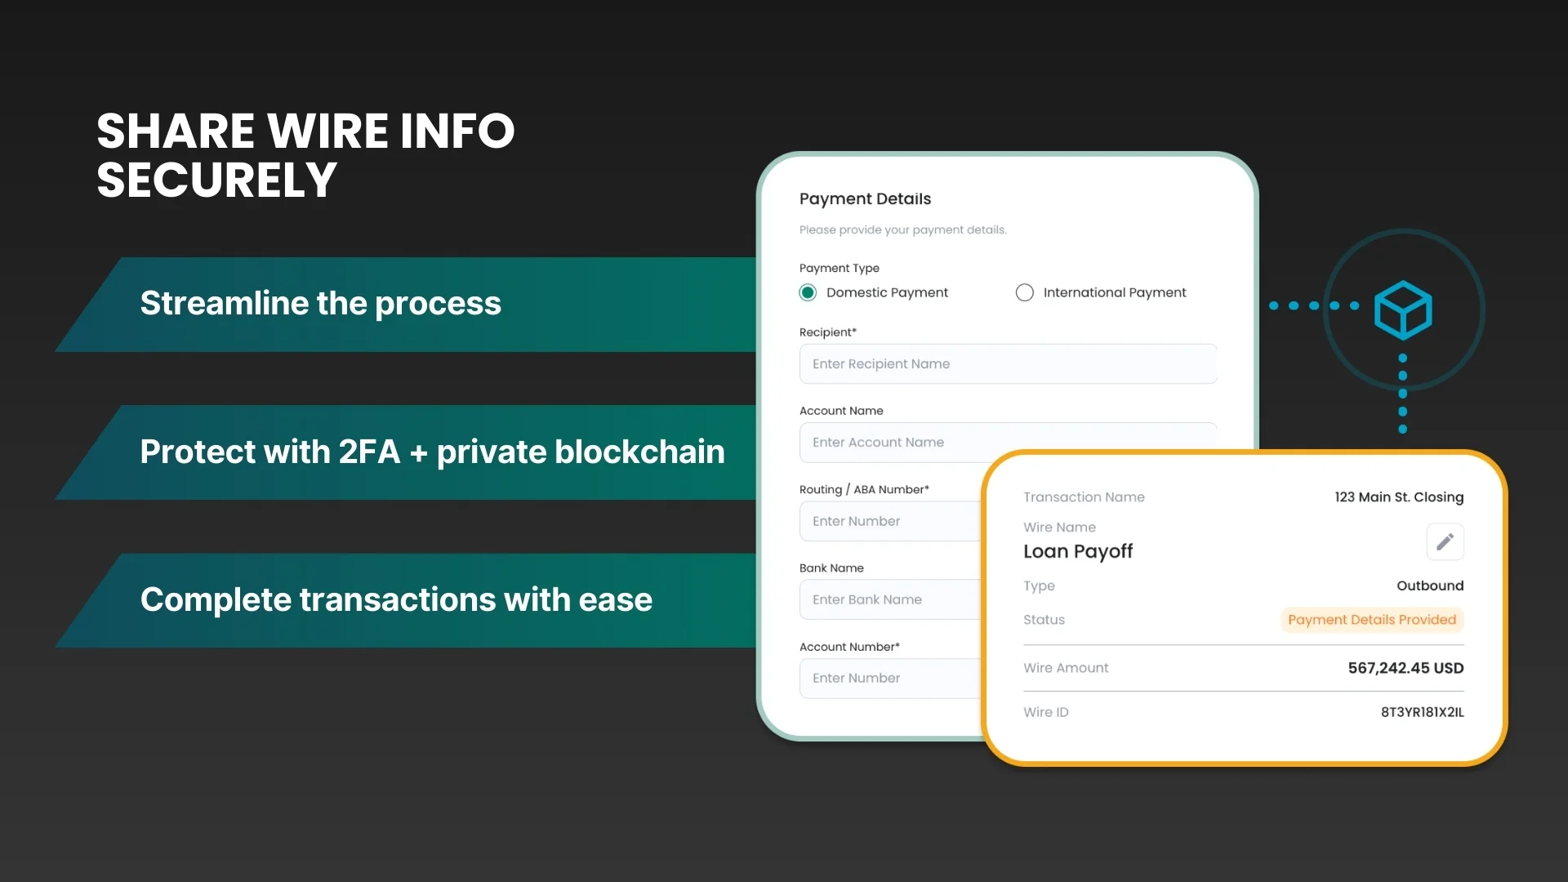Image resolution: width=1568 pixels, height=882 pixels.
Task: Click the Streamline the process banner
Action: click(320, 304)
